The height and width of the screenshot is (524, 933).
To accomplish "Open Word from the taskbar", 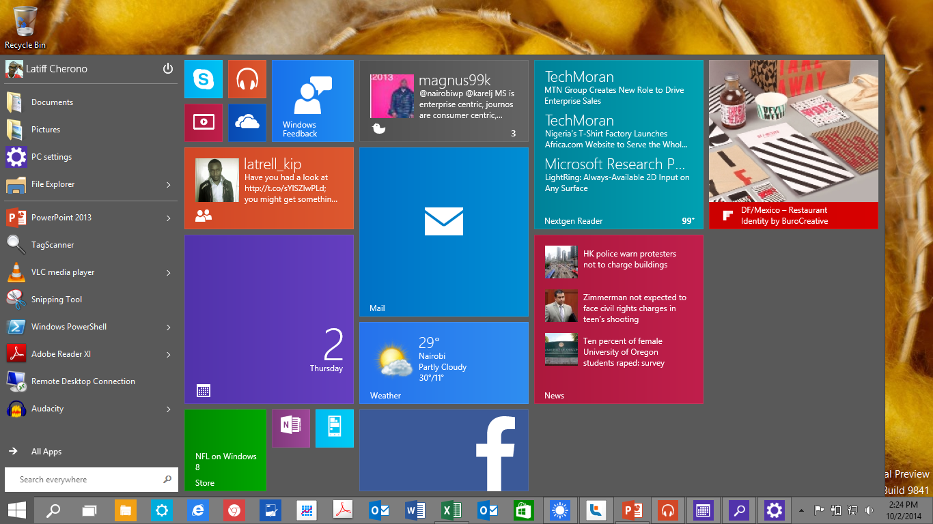I will [x=415, y=510].
